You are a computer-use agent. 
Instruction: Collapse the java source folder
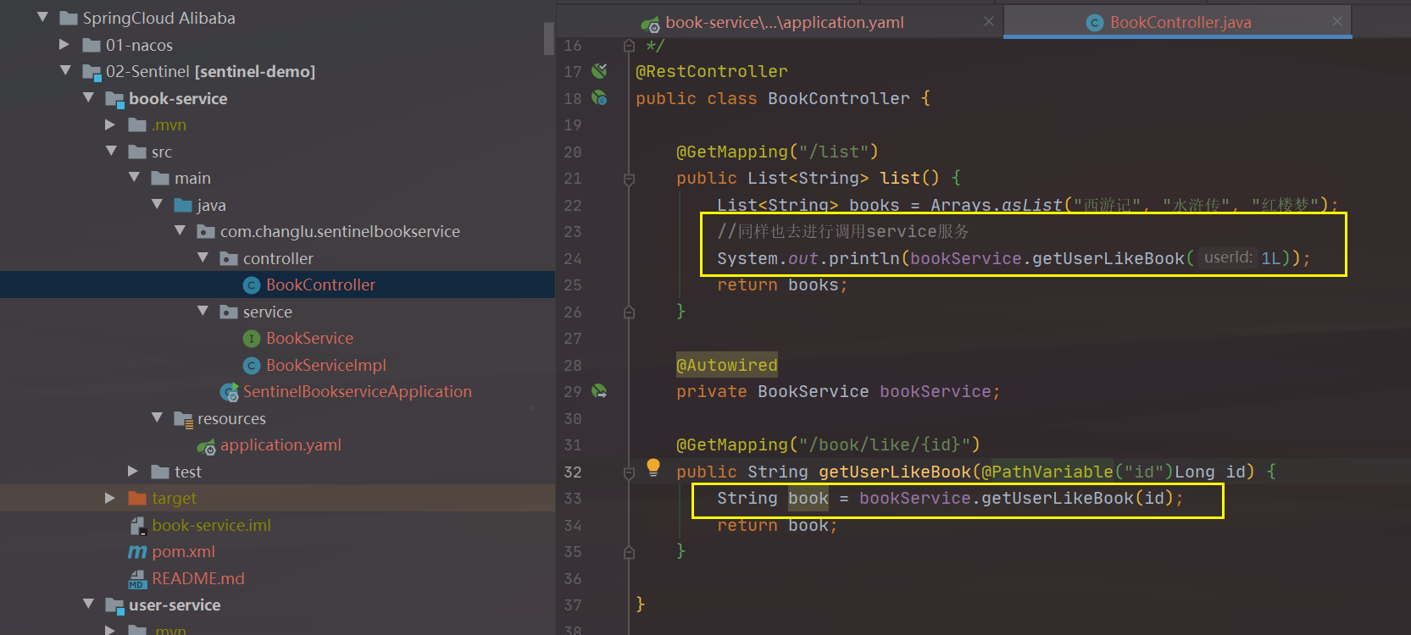pyautogui.click(x=157, y=205)
